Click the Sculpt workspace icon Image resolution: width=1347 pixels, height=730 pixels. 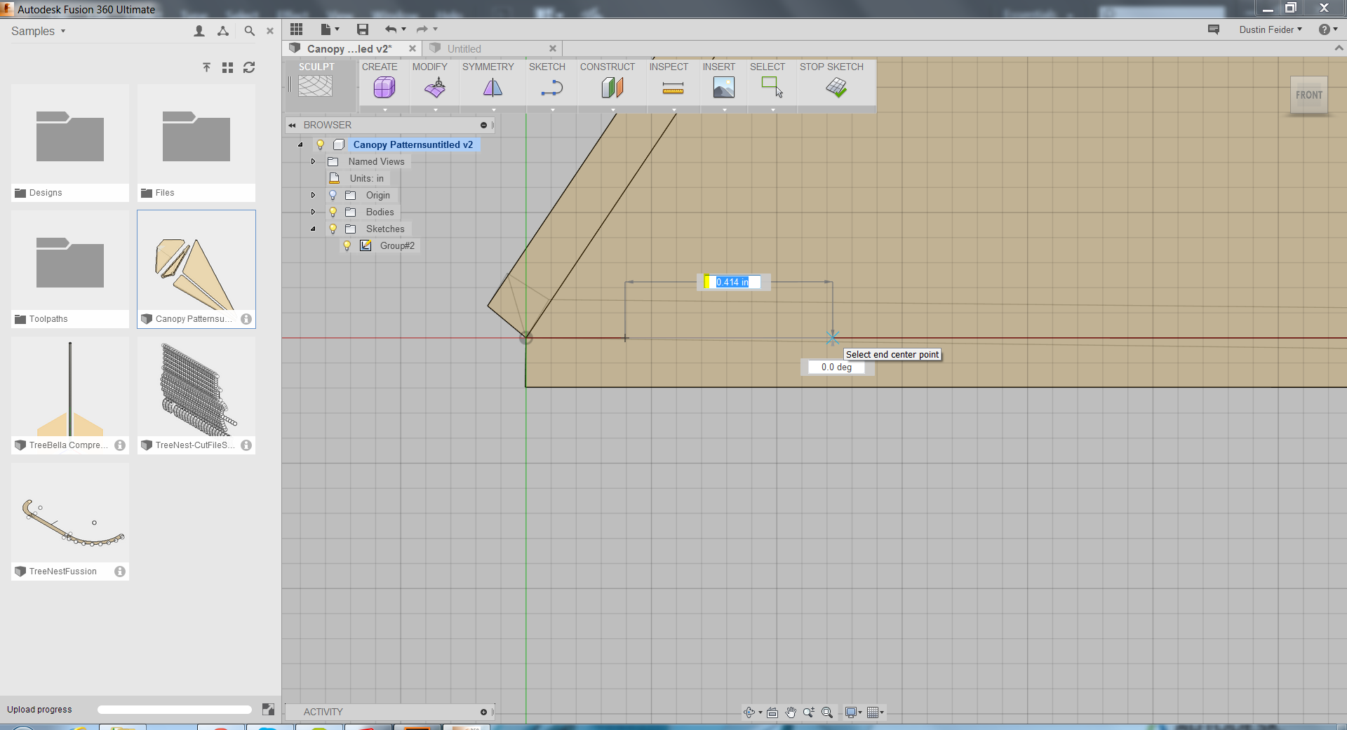tap(316, 86)
